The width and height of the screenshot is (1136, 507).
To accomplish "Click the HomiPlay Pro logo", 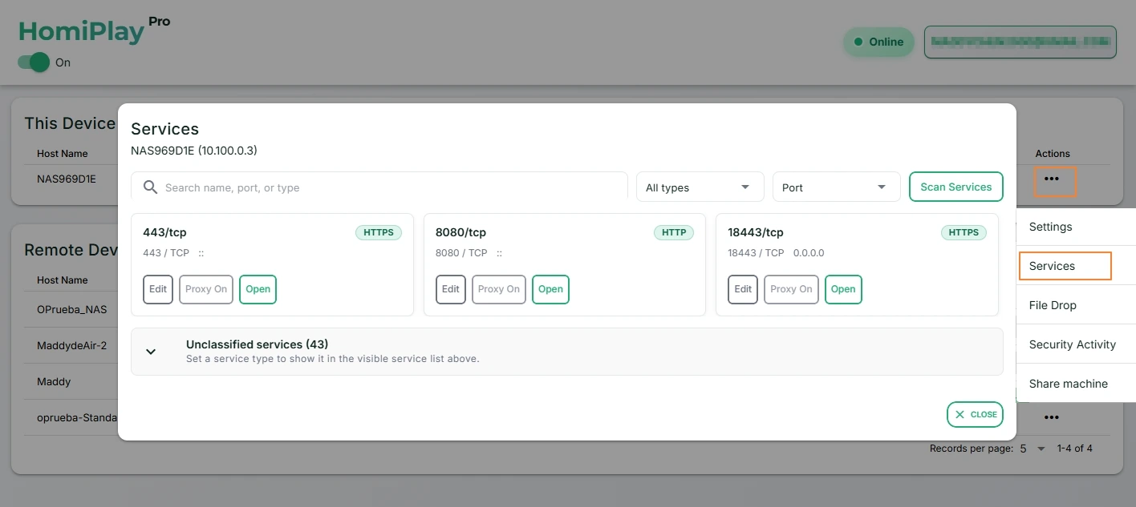I will pyautogui.click(x=95, y=30).
